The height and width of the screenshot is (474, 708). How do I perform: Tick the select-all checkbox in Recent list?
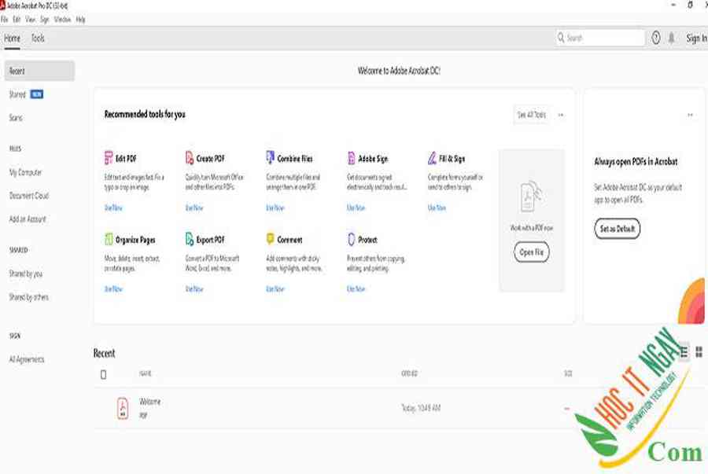pos(103,374)
